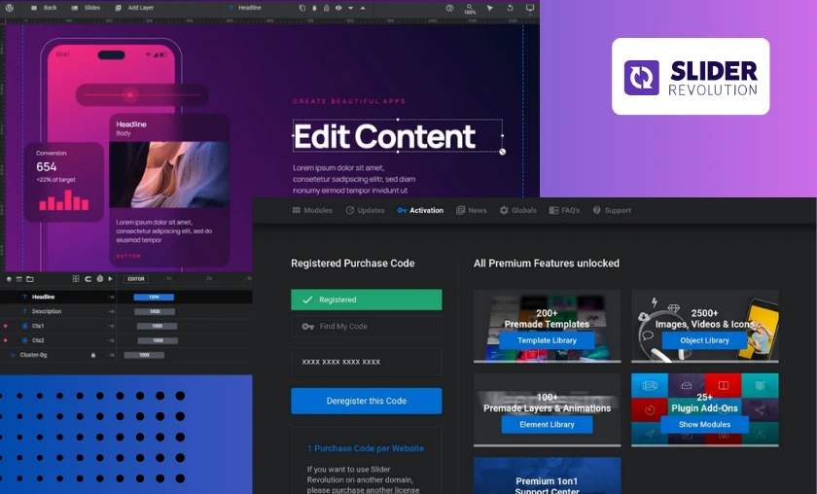
Task: Click the stopwatch icon in timeline
Action: 99,279
